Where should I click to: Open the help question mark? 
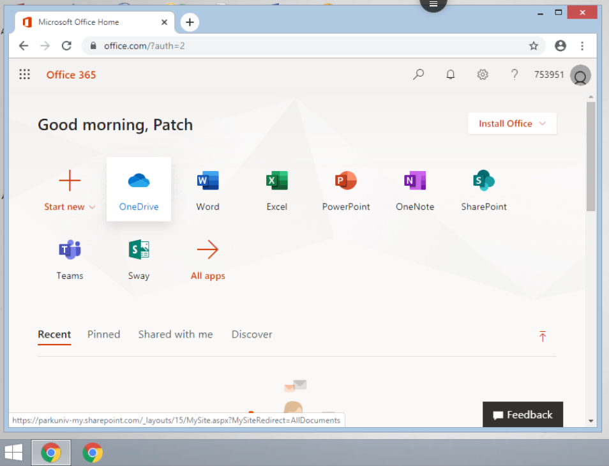[x=515, y=74]
